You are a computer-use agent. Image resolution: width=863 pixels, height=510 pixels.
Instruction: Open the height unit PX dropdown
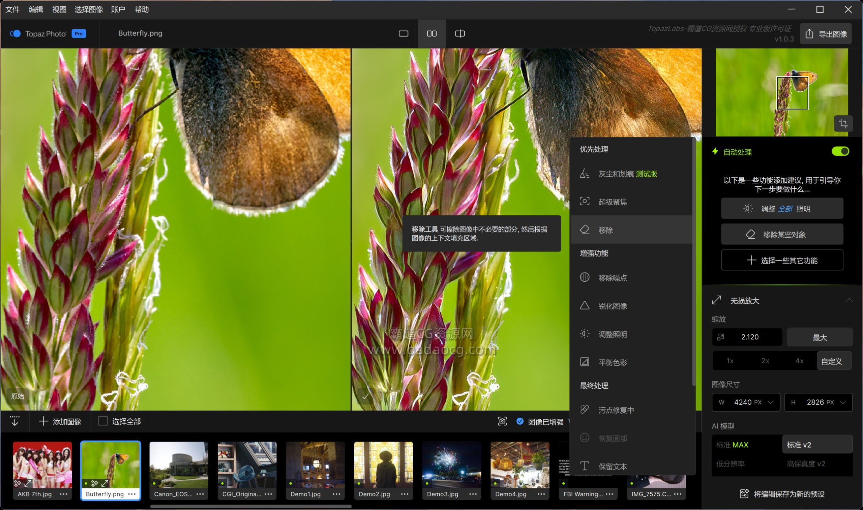click(x=842, y=402)
